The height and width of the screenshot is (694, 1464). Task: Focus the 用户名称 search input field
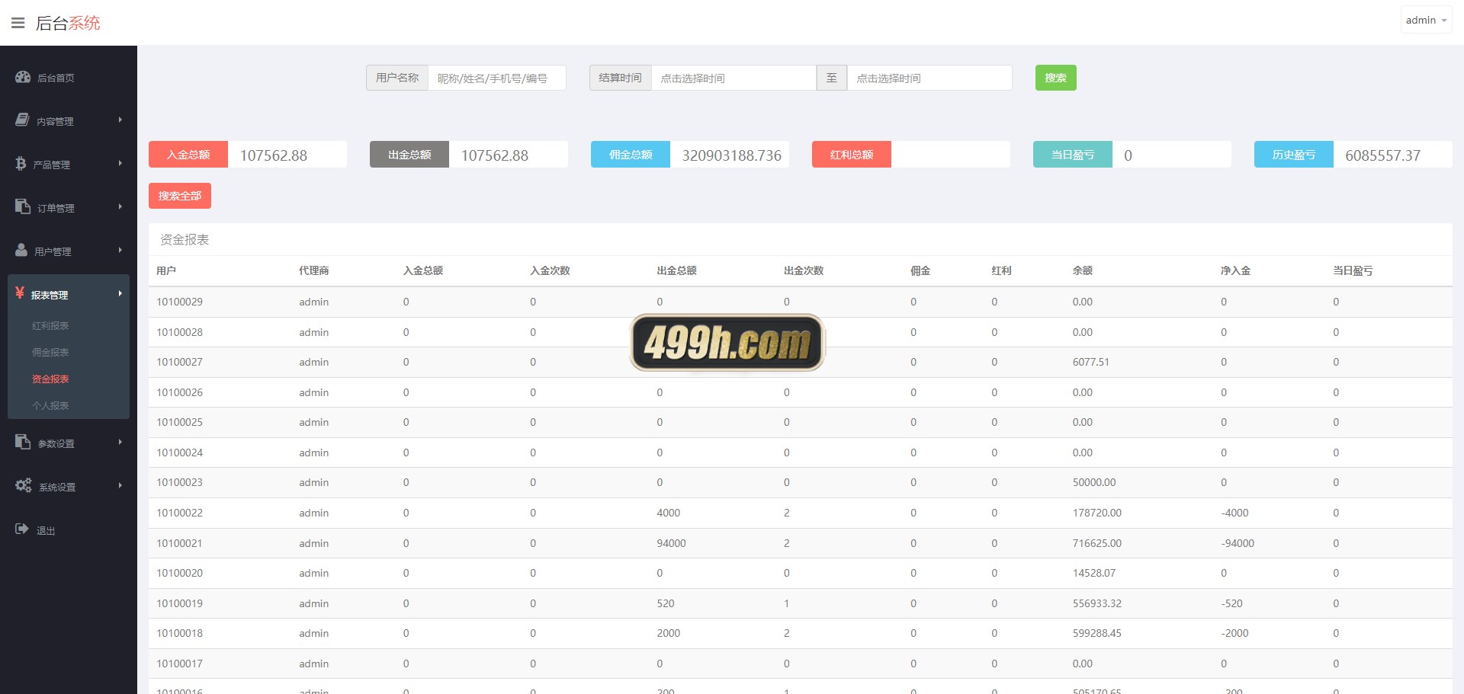tap(497, 78)
